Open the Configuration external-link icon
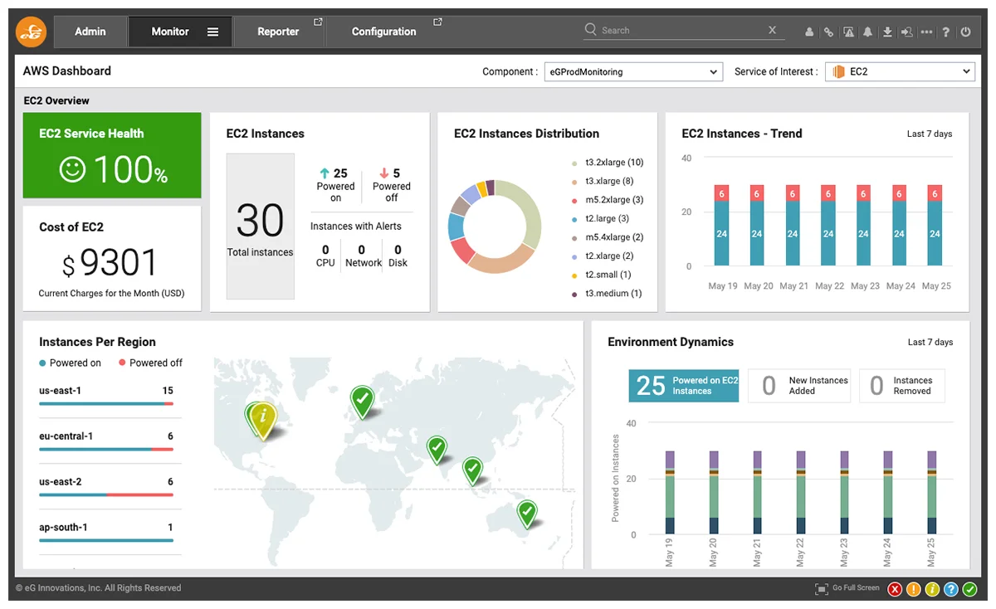Image resolution: width=996 pixels, height=609 pixels. (x=437, y=22)
